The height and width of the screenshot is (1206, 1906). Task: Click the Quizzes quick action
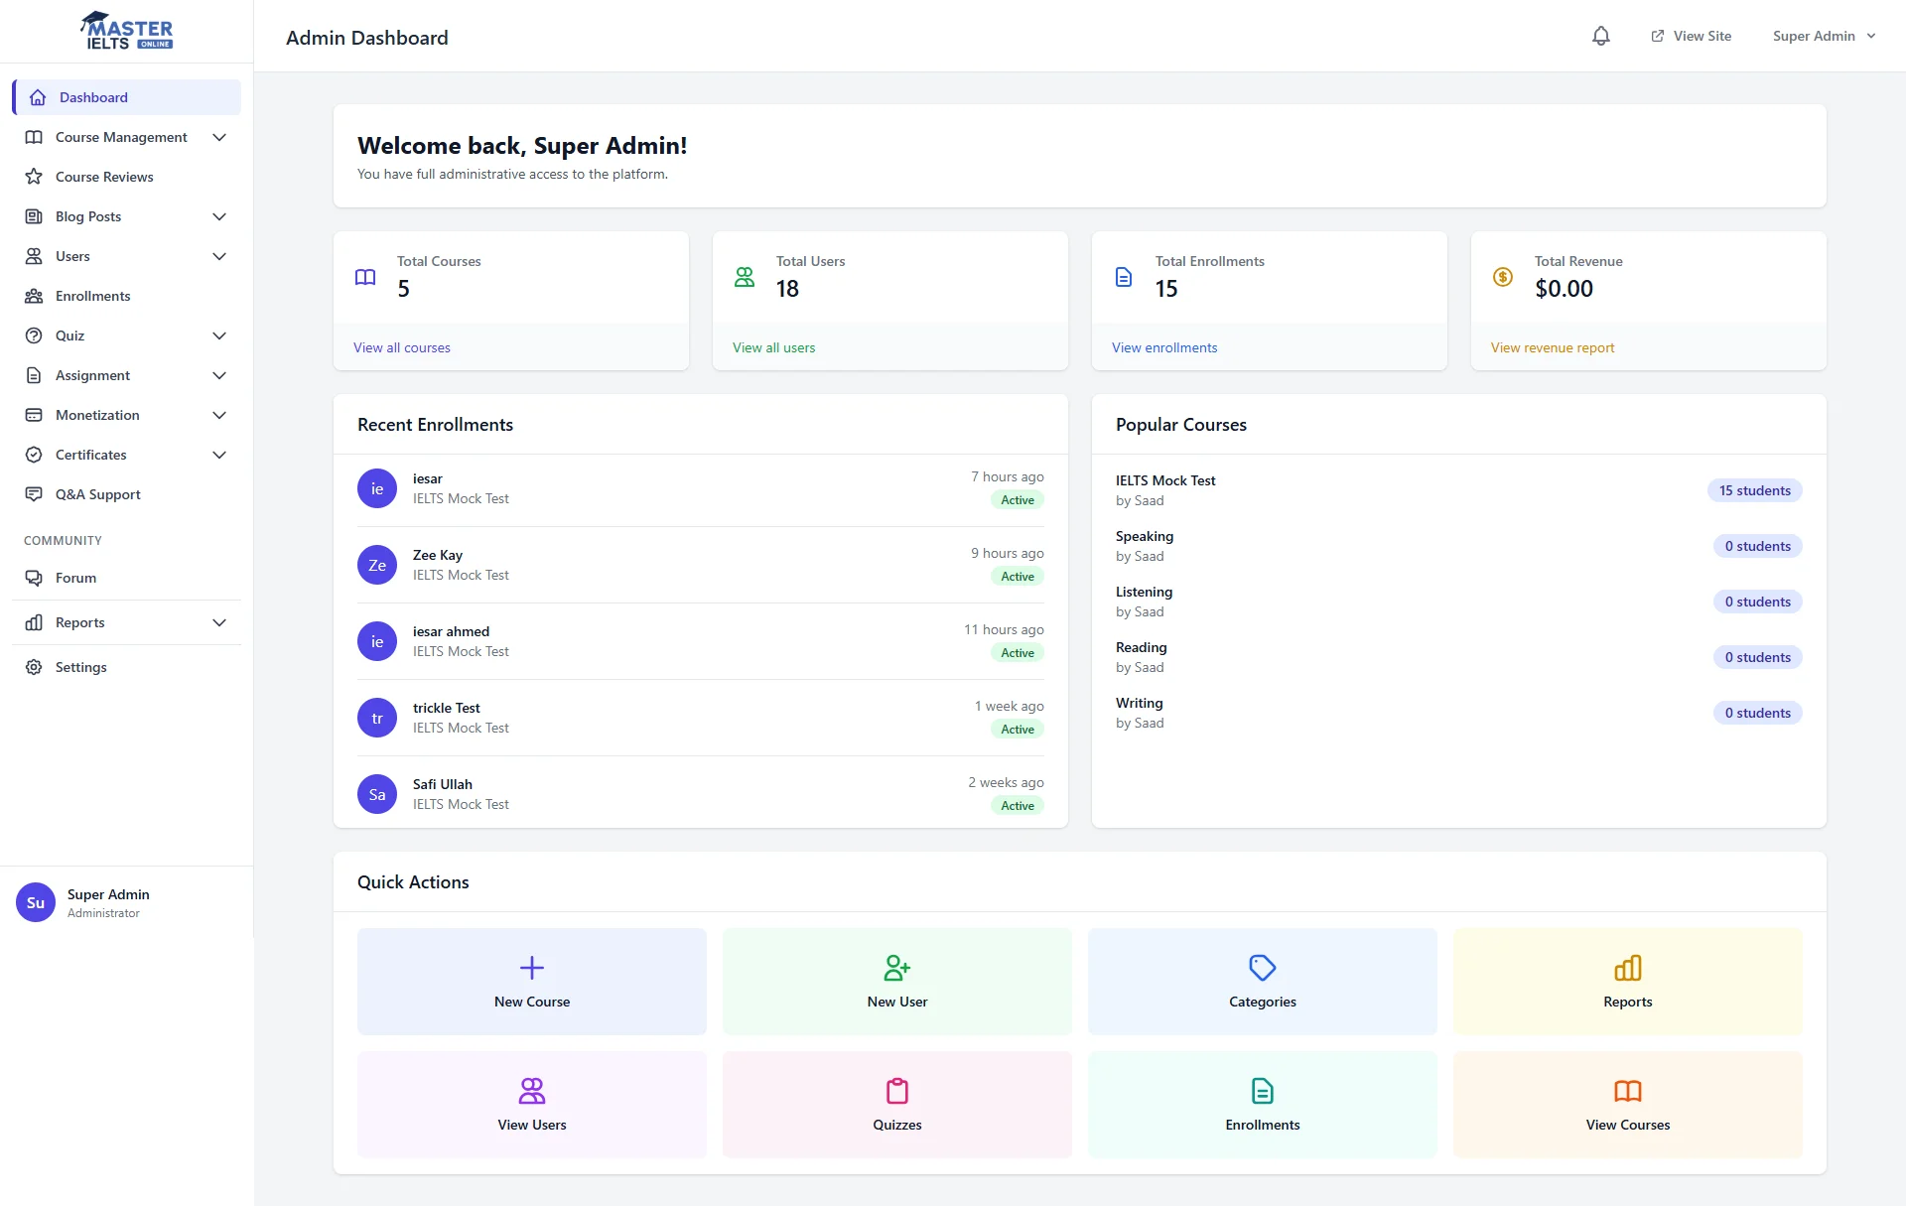[x=897, y=1105]
